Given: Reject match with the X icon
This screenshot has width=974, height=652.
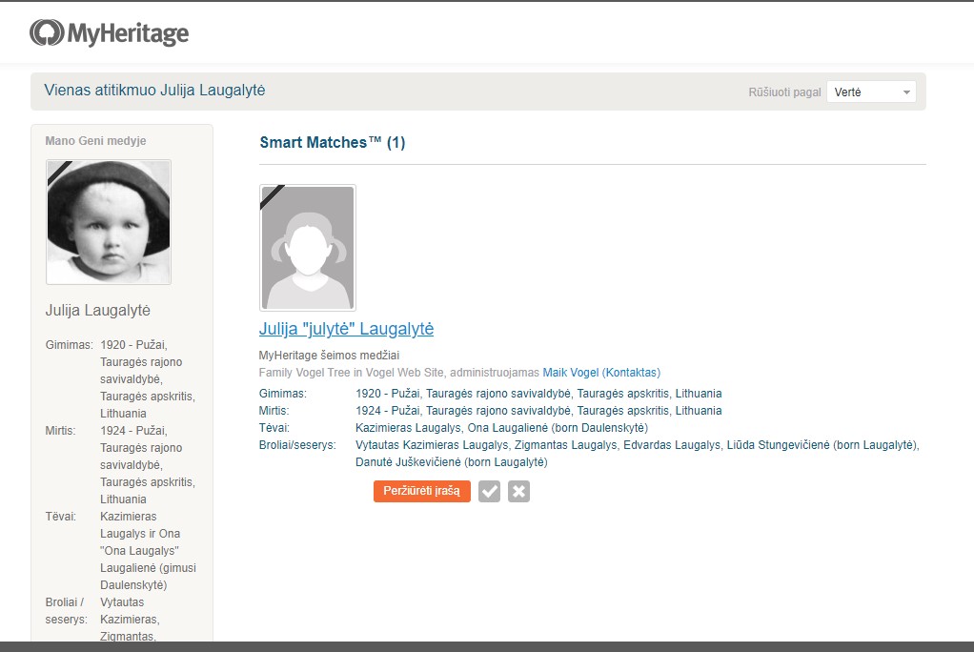Looking at the screenshot, I should (x=518, y=491).
